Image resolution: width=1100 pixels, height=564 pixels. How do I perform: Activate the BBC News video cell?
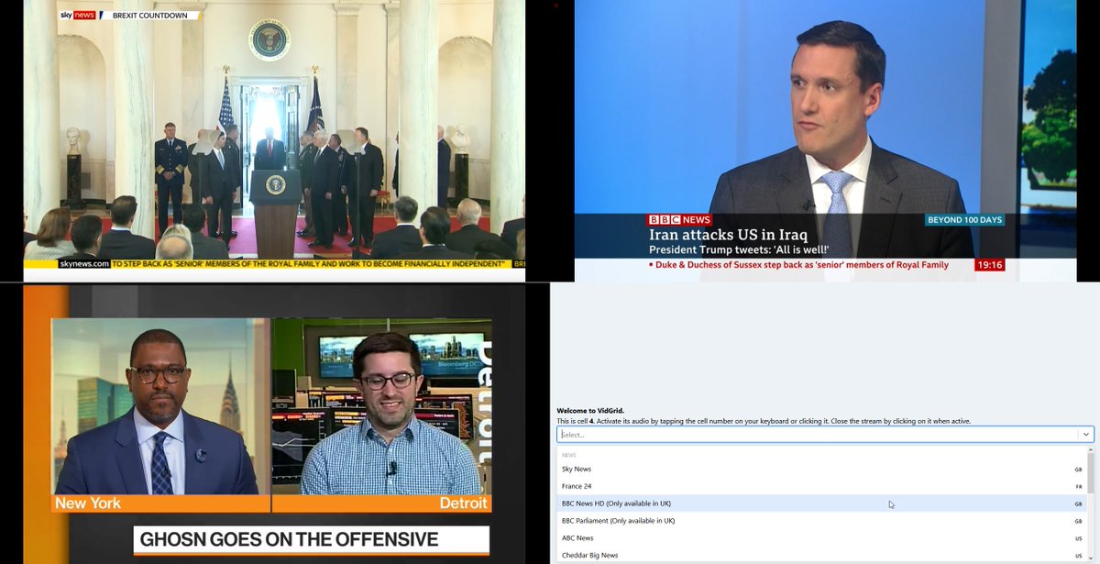click(x=825, y=140)
